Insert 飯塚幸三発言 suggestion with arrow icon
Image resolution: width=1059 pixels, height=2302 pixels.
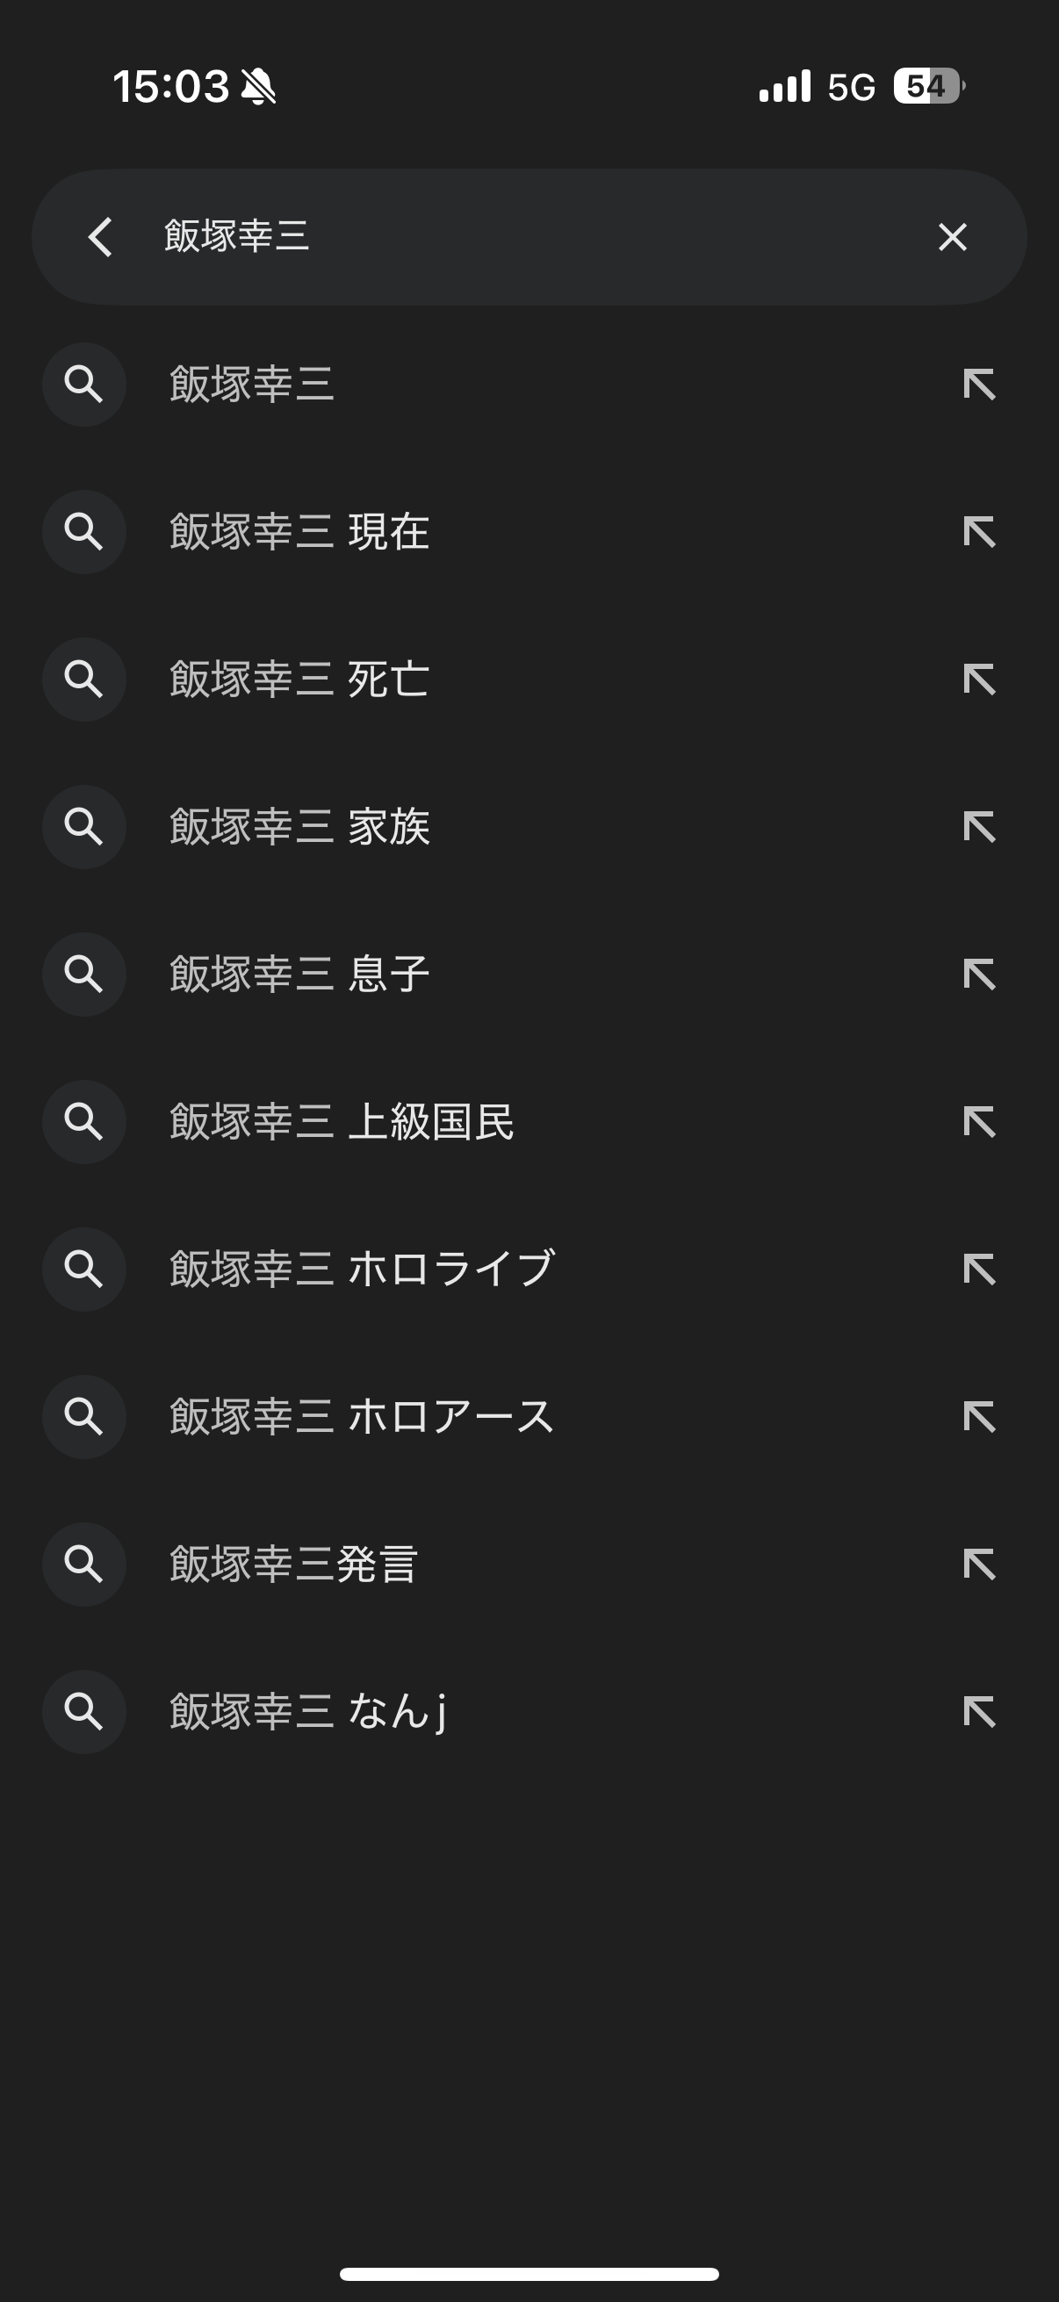[x=979, y=1564]
